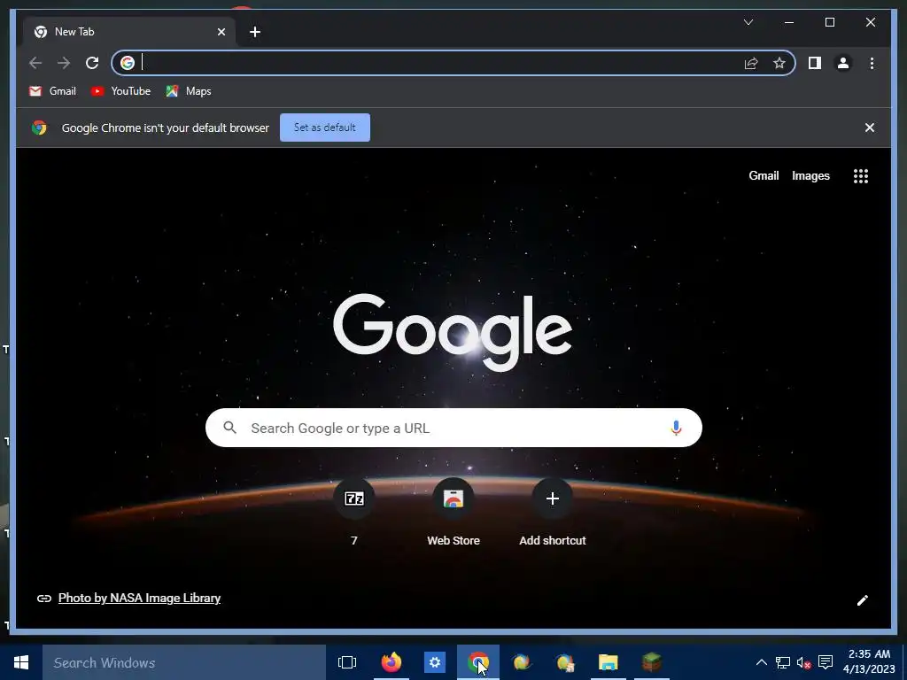Screen dimensions: 907x680
Task: Open a new tab with plus button
Action: click(x=255, y=32)
